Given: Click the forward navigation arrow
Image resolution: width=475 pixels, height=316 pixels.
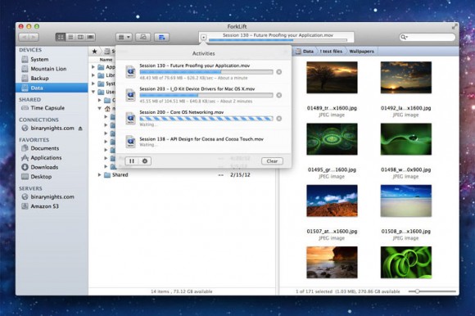Looking at the screenshot, I should [x=34, y=37].
